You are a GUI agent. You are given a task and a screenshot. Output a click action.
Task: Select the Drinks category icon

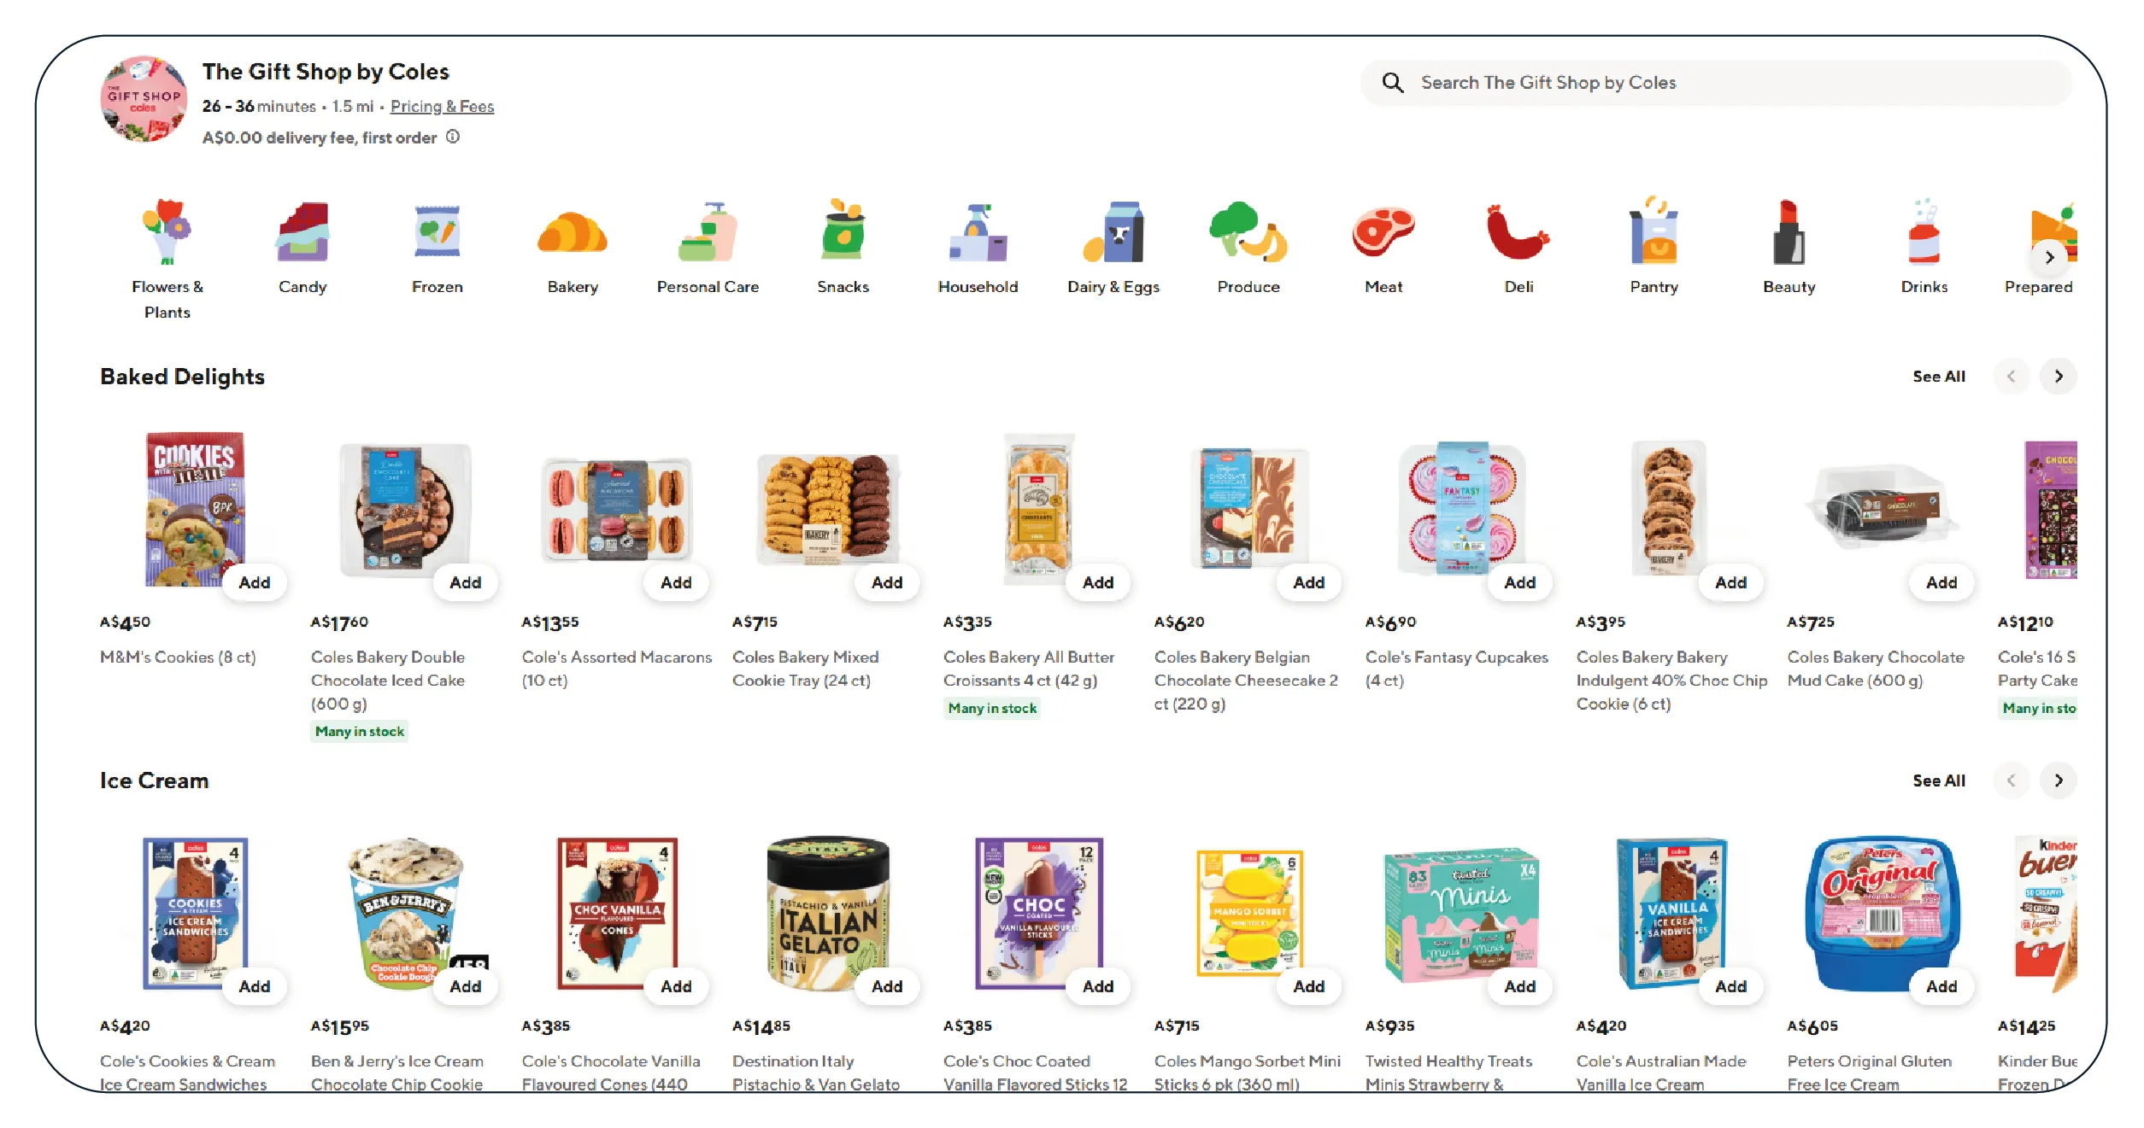[1924, 231]
